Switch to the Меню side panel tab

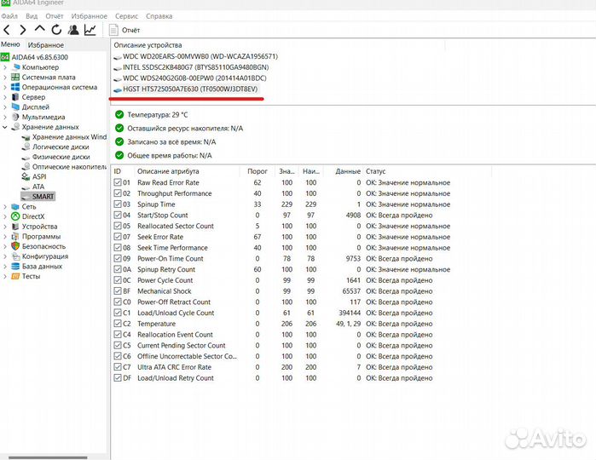pos(10,44)
